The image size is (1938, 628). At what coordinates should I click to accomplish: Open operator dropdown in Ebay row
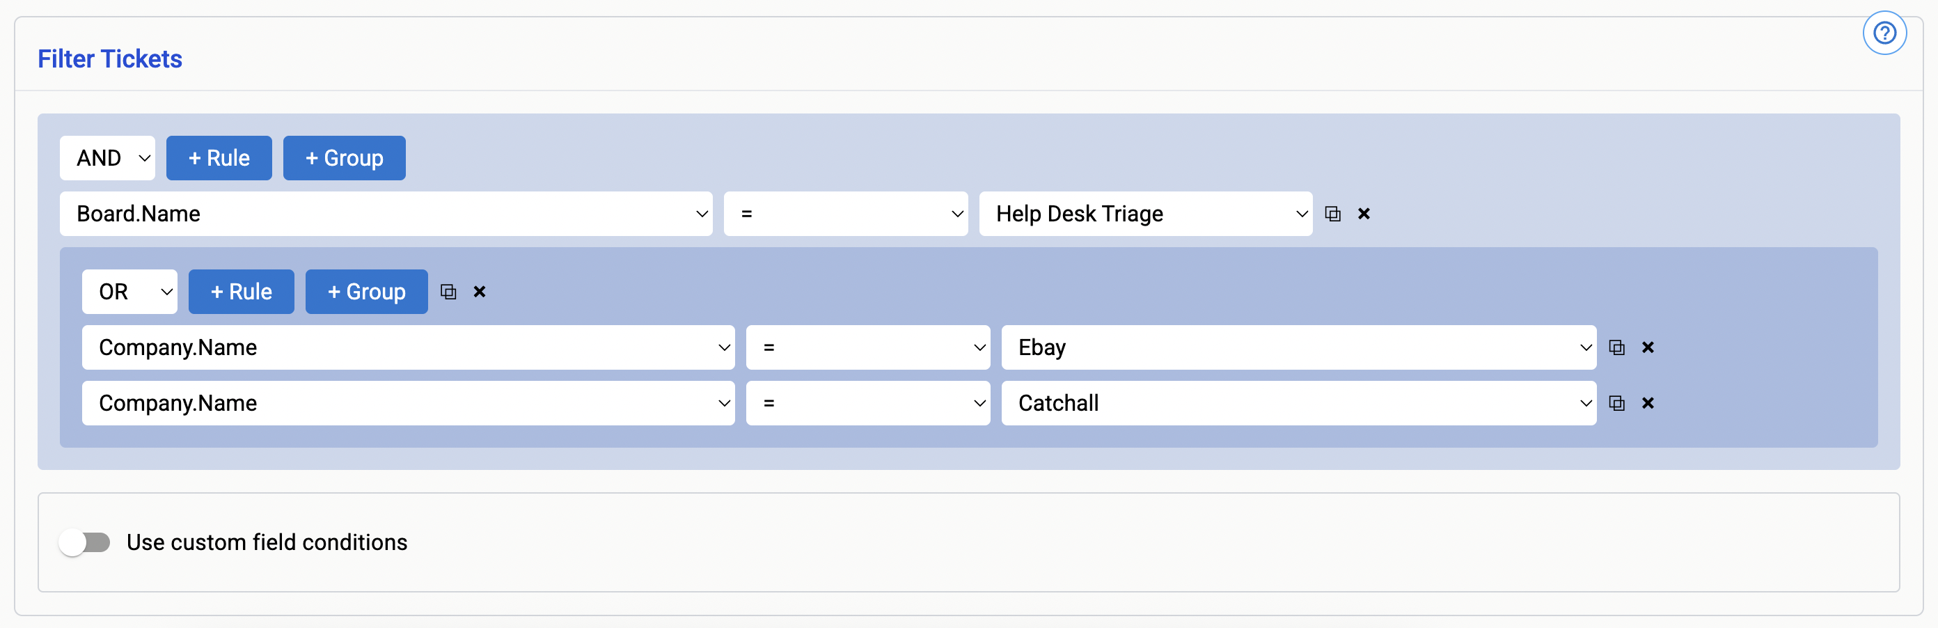[x=867, y=347]
